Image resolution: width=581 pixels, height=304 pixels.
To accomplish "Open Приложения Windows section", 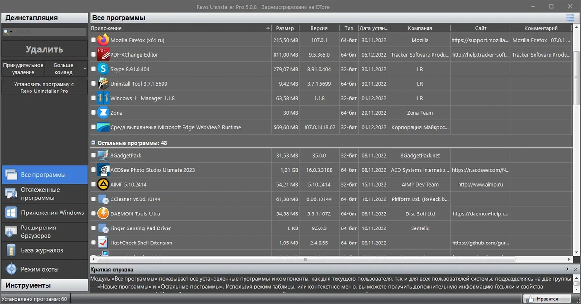I will point(45,213).
